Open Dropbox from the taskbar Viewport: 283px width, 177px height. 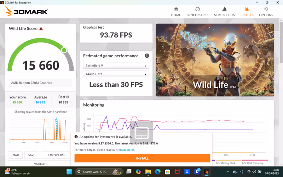click(187, 172)
